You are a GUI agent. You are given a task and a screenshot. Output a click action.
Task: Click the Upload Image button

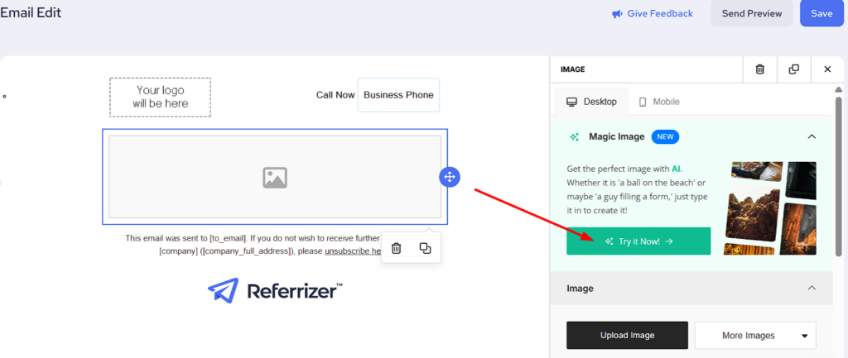[627, 336]
